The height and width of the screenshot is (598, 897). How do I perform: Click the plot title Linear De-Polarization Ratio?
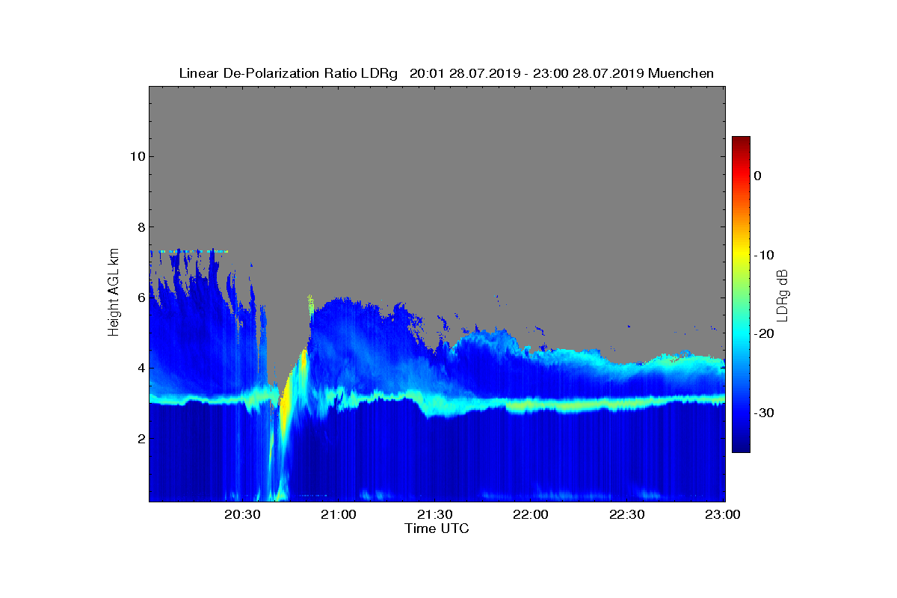(x=446, y=73)
